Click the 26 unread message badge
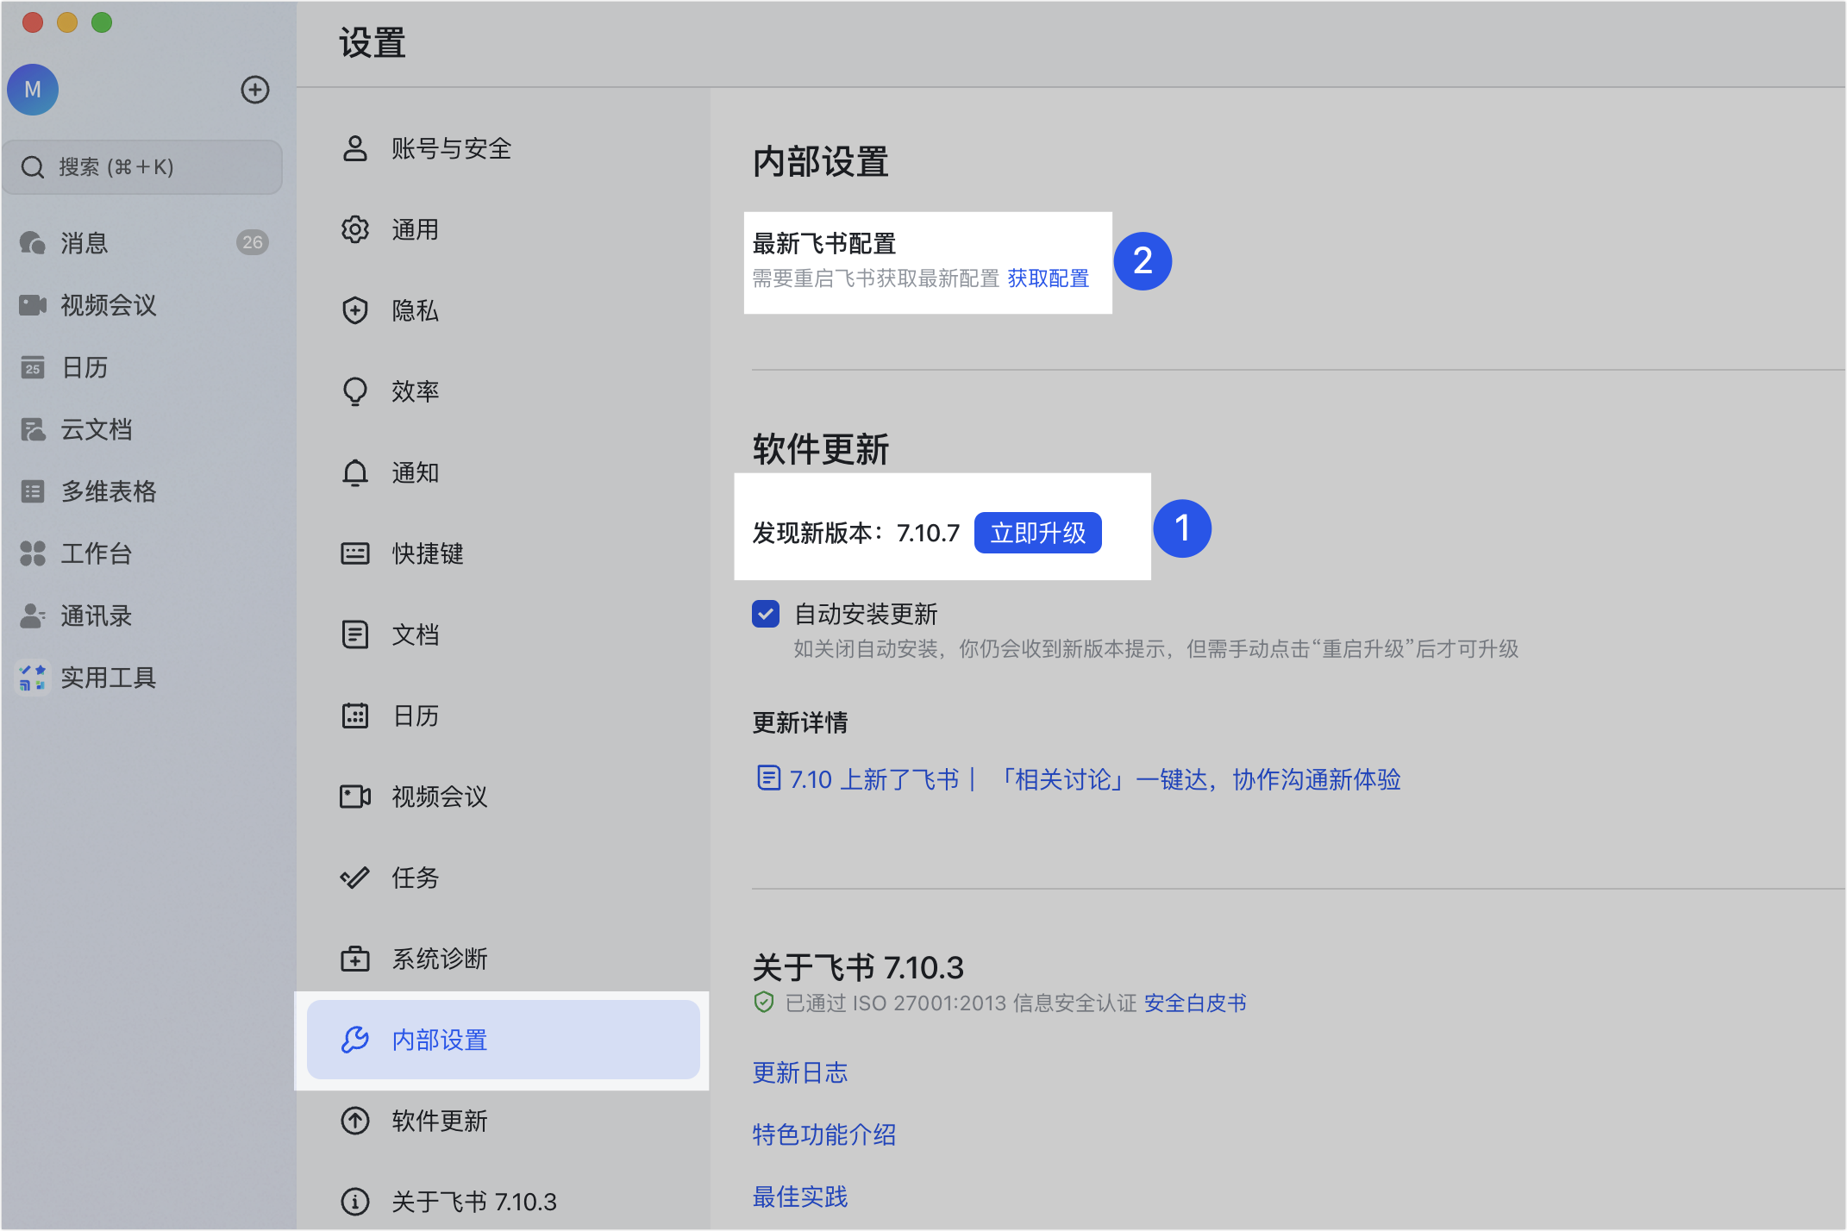This screenshot has height=1231, width=1847. [253, 243]
